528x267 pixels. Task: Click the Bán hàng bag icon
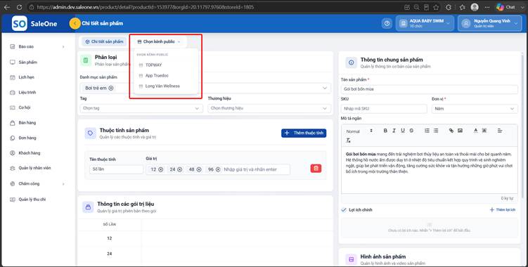pos(13,122)
